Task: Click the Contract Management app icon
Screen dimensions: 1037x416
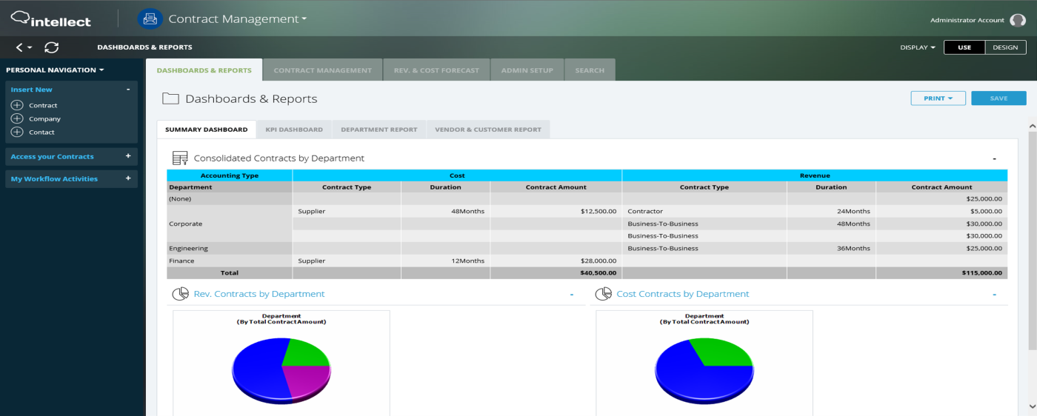Action: [x=150, y=19]
